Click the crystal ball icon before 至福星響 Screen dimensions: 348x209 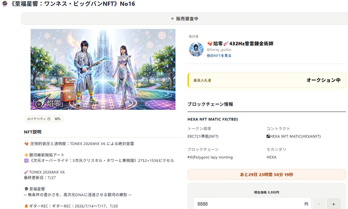coord(26,189)
